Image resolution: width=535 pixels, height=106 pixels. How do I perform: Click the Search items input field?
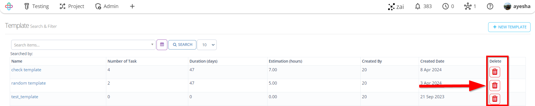tap(81, 45)
